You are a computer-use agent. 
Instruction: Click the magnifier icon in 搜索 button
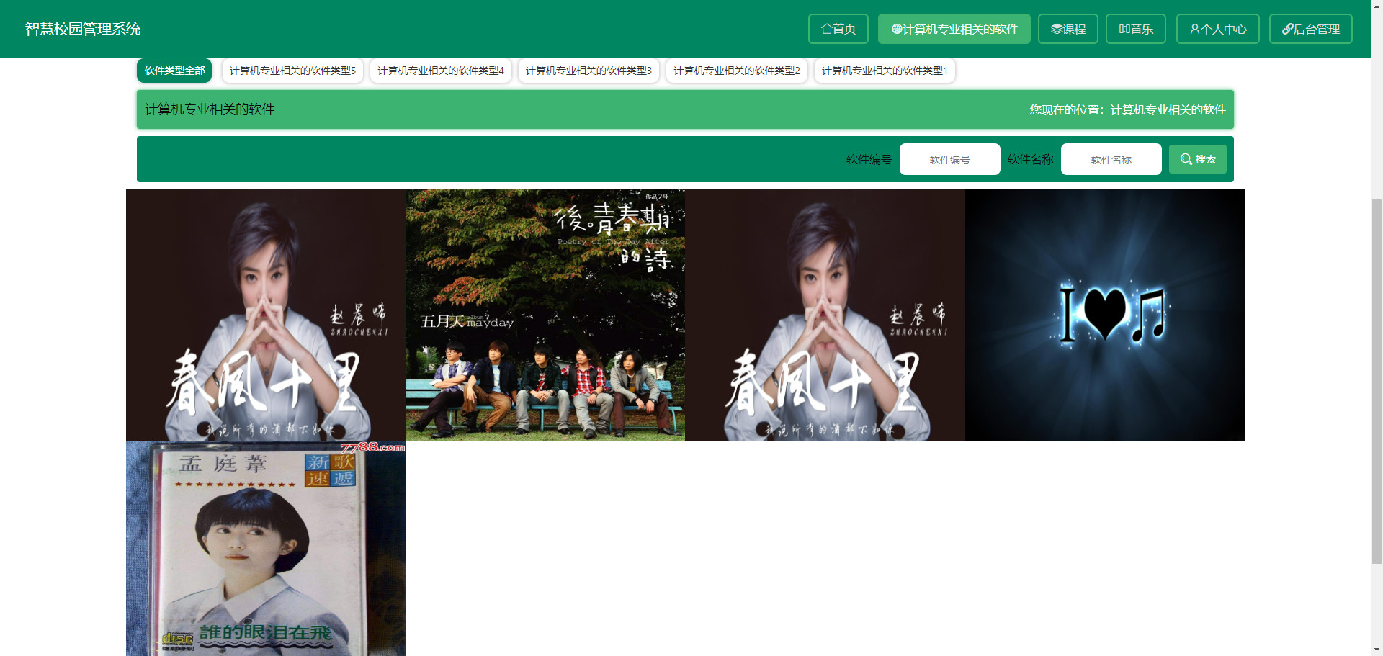(1186, 159)
